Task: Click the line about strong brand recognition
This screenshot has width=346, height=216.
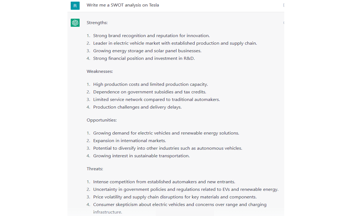Action: click(x=151, y=36)
